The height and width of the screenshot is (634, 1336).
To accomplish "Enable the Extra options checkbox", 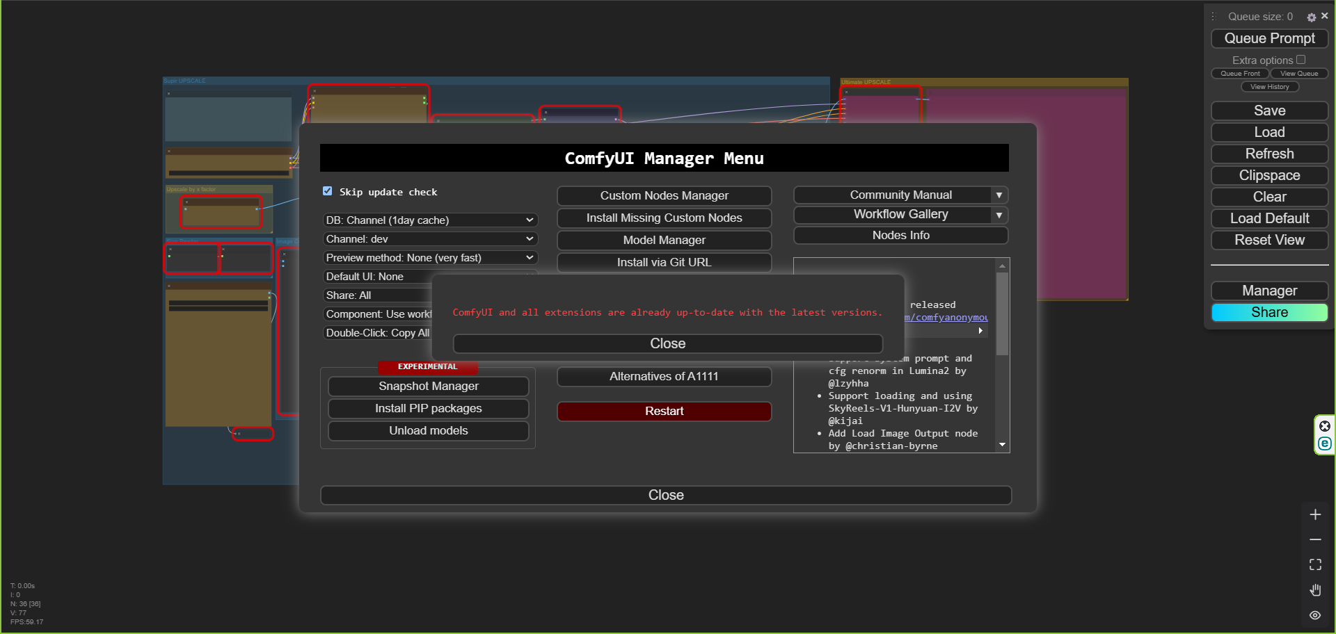I will (x=1301, y=60).
